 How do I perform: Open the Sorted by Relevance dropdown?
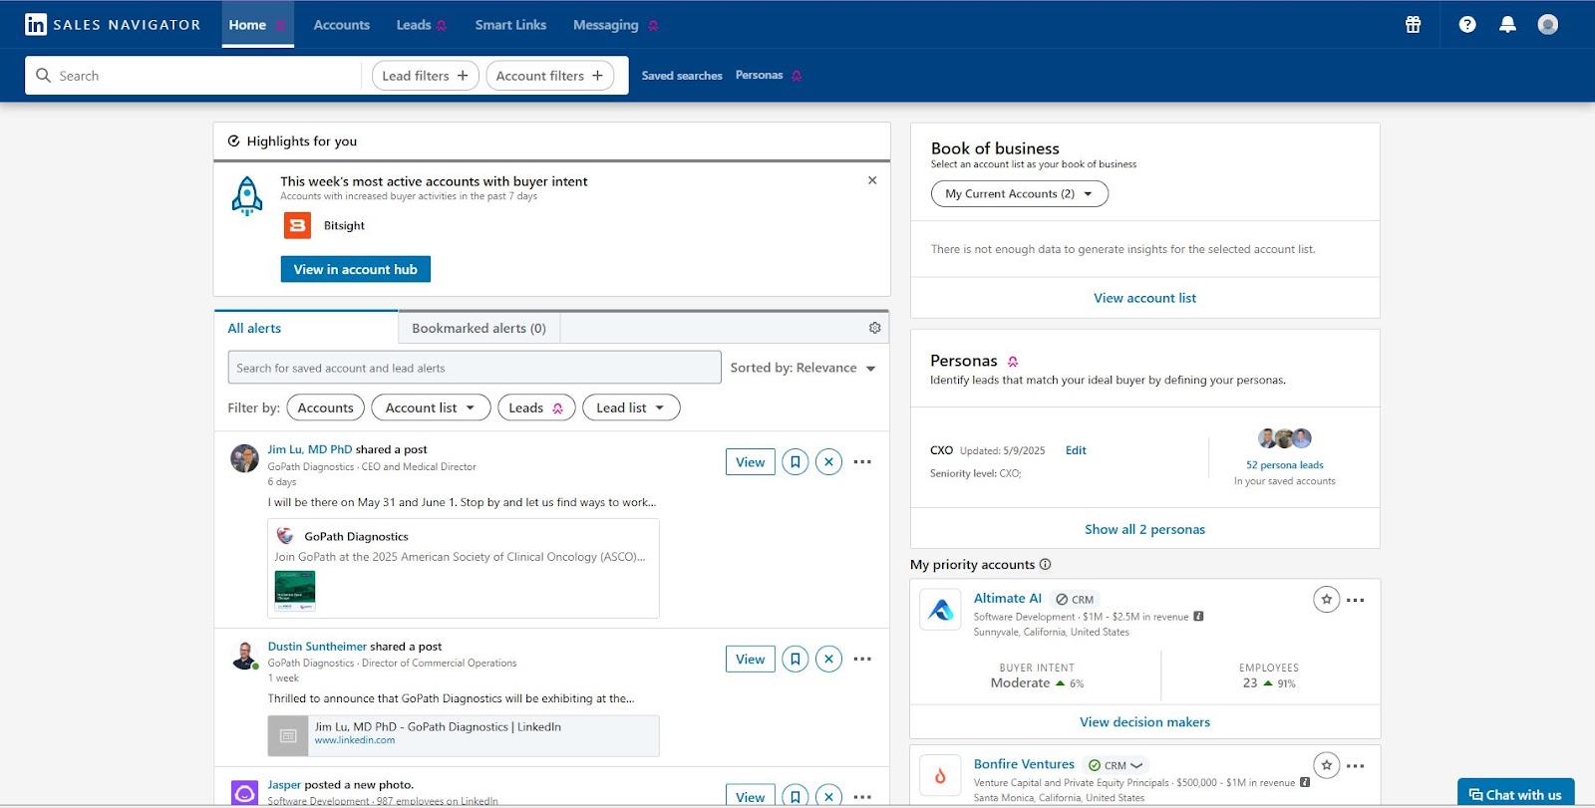[x=802, y=368]
